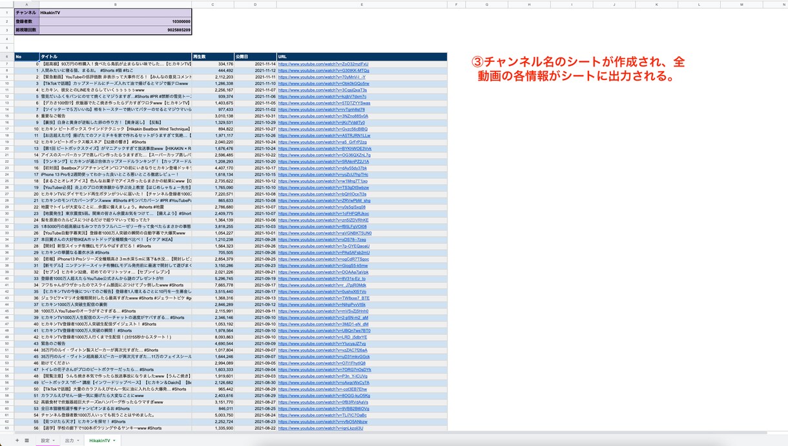788x446 pixels.
Task: Click view count cell 2,112,203
Action: click(x=213, y=77)
